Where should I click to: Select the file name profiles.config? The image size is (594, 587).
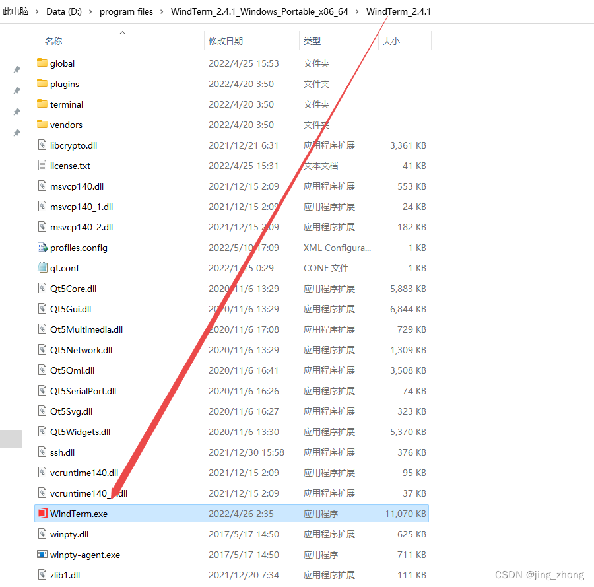(79, 248)
